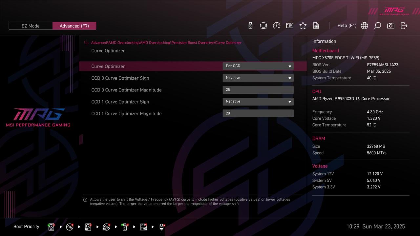Click the LOG file icon
The width and height of the screenshot is (420, 236).
[316, 26]
